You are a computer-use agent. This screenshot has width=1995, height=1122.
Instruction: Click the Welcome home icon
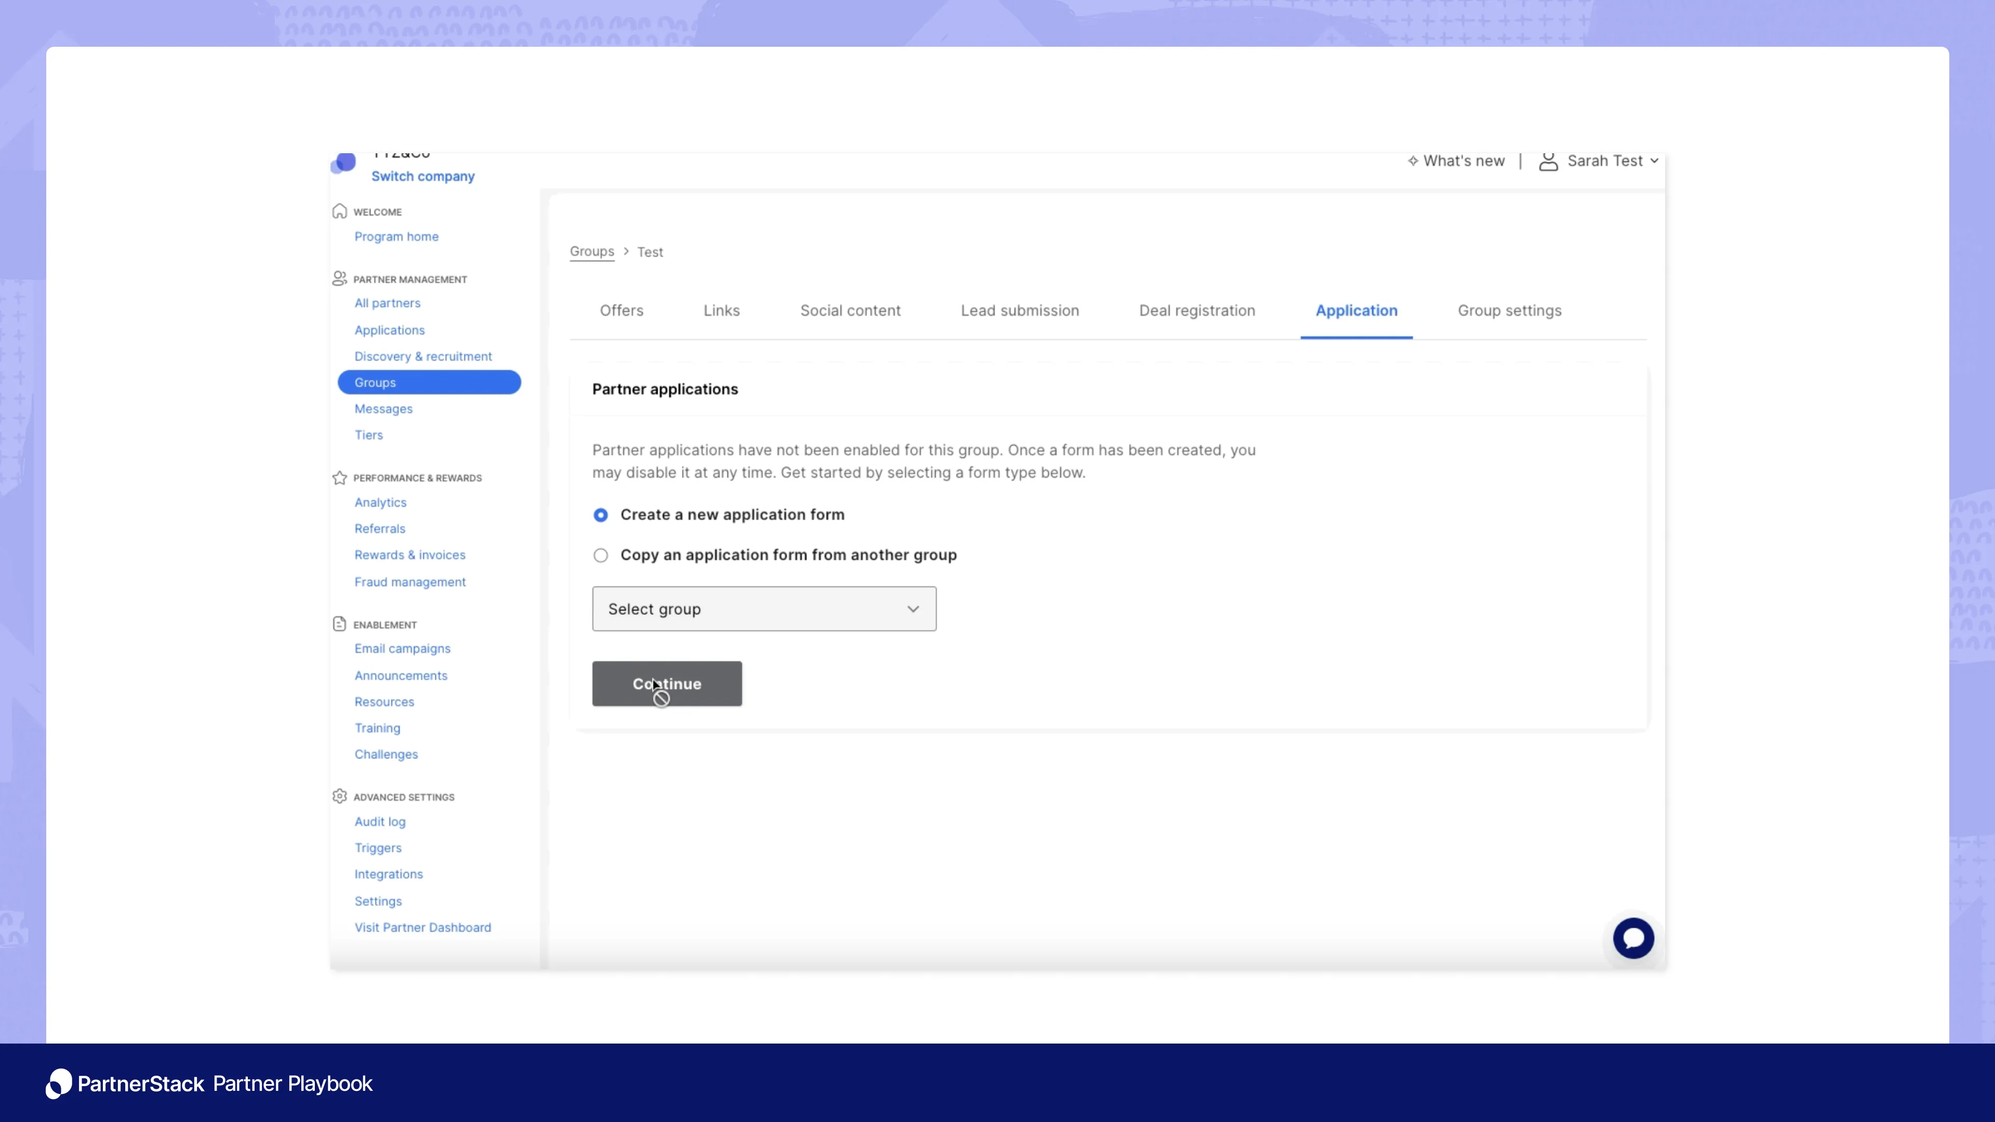coord(339,211)
